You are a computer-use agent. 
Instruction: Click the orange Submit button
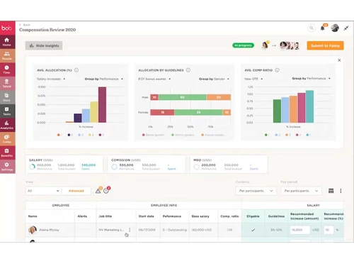(x=325, y=45)
